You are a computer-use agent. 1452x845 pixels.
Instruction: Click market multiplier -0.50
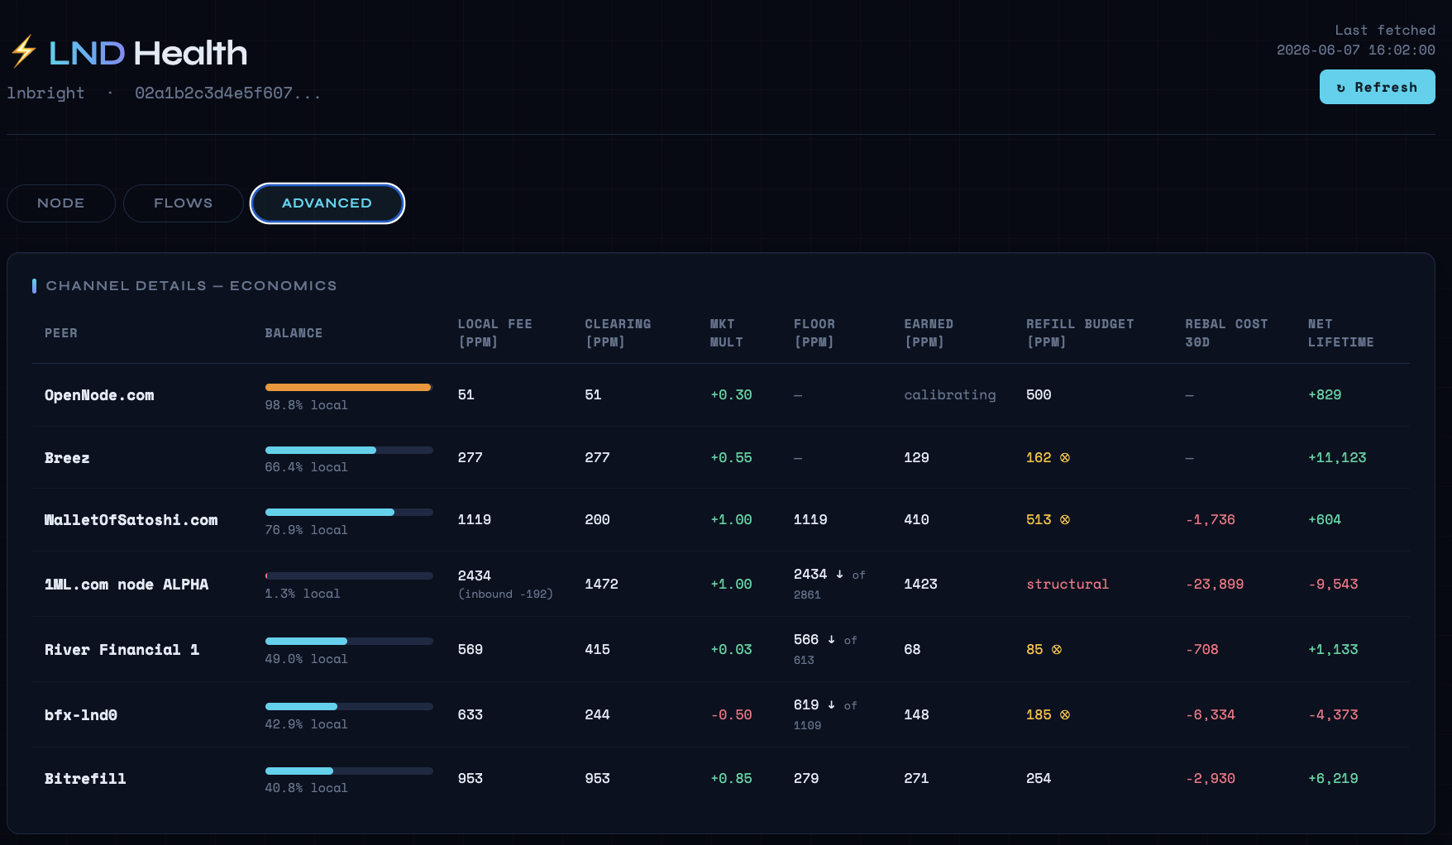click(732, 715)
